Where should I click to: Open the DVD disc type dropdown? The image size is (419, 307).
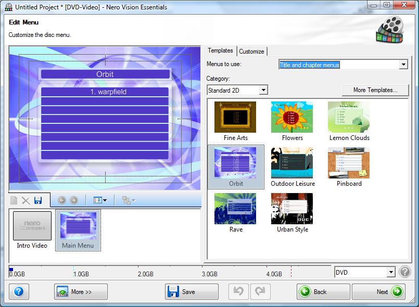click(x=391, y=272)
